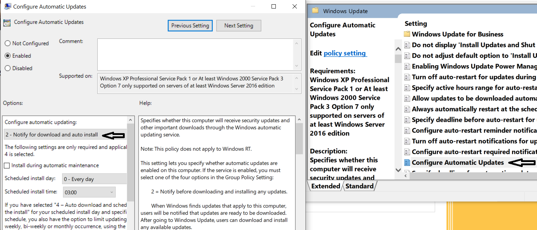Click icon for Enabling Windows Update Power Management
The height and width of the screenshot is (230, 537).
click(x=407, y=66)
